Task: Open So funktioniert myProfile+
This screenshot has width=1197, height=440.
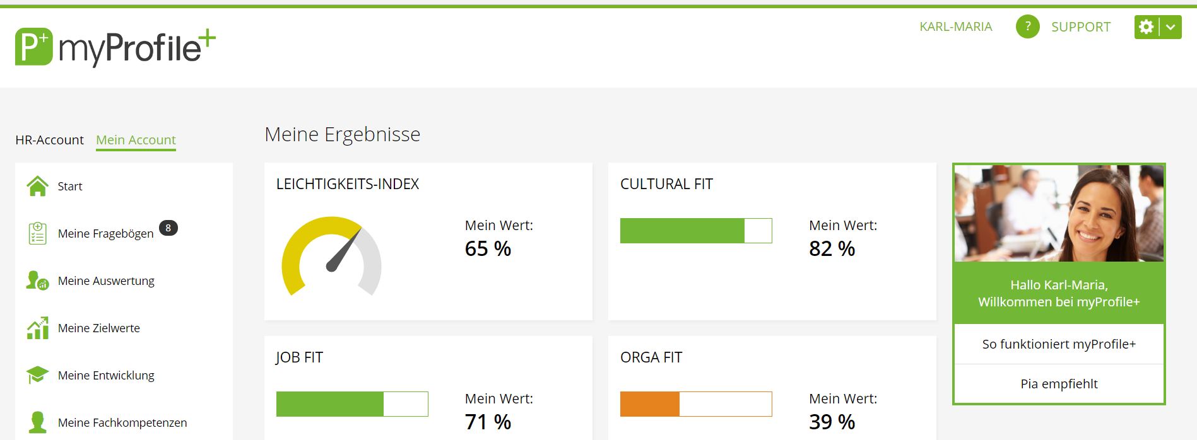Action: [1059, 344]
